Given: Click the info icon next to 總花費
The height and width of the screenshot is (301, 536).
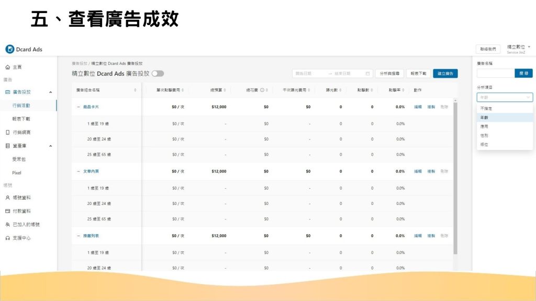Looking at the screenshot, I should [262, 90].
